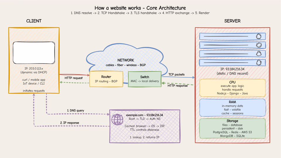Click the 'TCP packets' arrow label
The height and width of the screenshot is (158, 281).
(177, 74)
